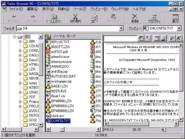Select file avichanger.zip in list
185x139 pixels.
[61, 81]
